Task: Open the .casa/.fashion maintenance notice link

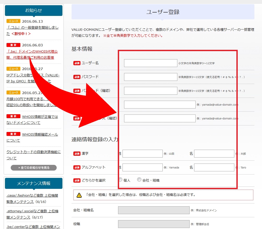Action: [32, 198]
